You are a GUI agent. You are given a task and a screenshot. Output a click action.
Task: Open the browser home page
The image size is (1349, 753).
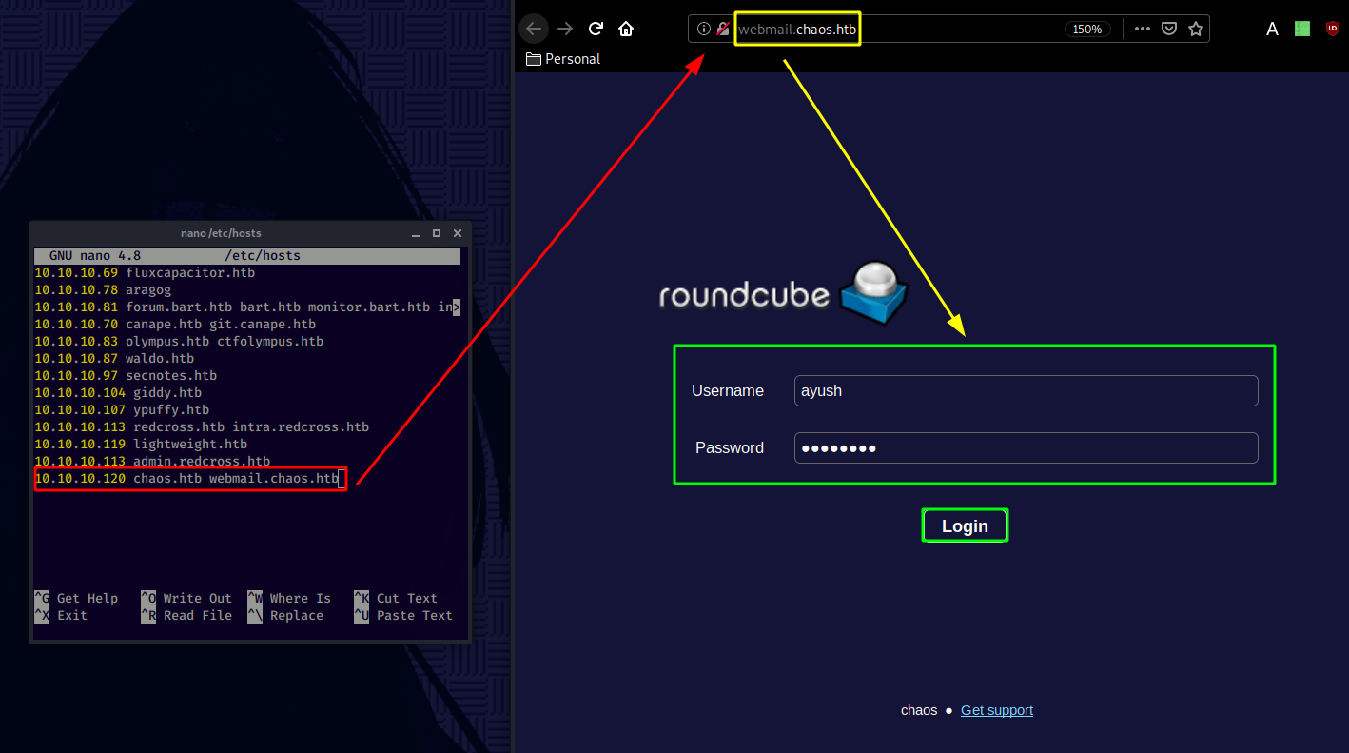[x=626, y=29]
